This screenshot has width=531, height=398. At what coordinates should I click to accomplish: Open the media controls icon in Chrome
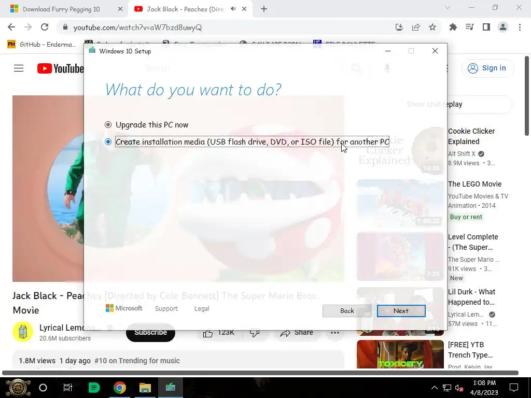[x=469, y=27]
